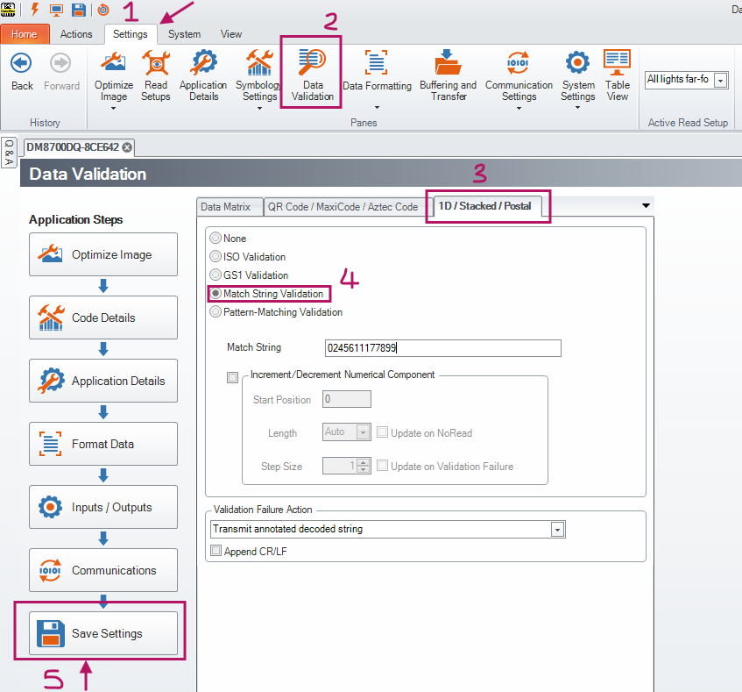Switch to QR Code / MaxiCode / Aztec tab
742x692 pixels.
click(343, 207)
